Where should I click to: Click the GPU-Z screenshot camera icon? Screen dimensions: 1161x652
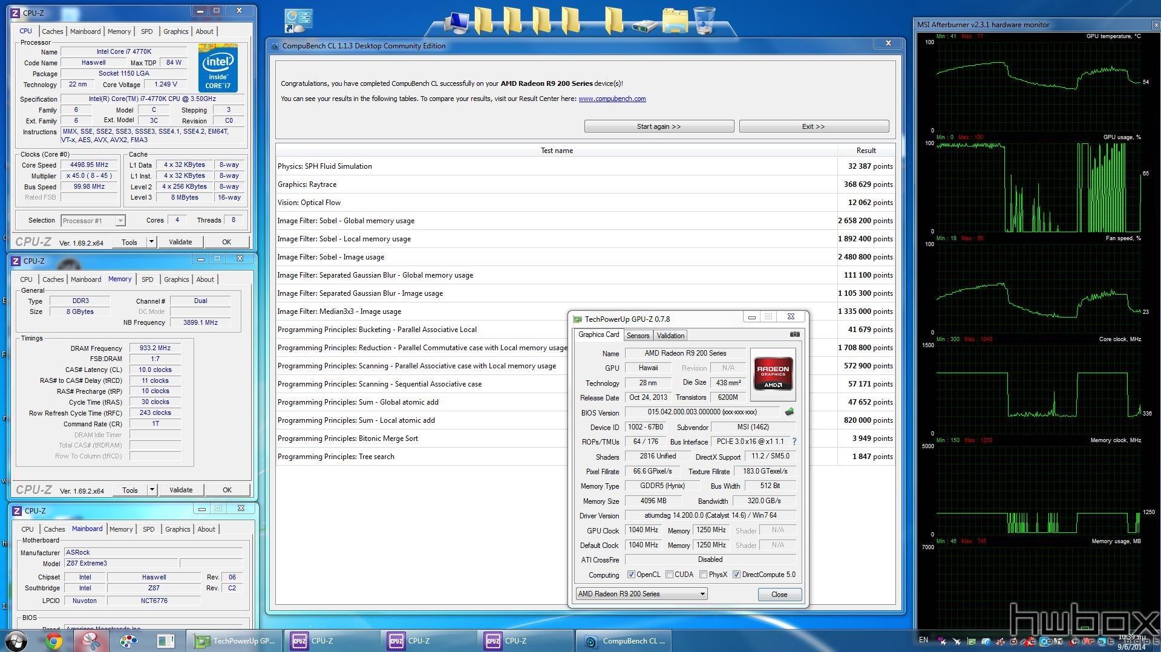click(795, 334)
